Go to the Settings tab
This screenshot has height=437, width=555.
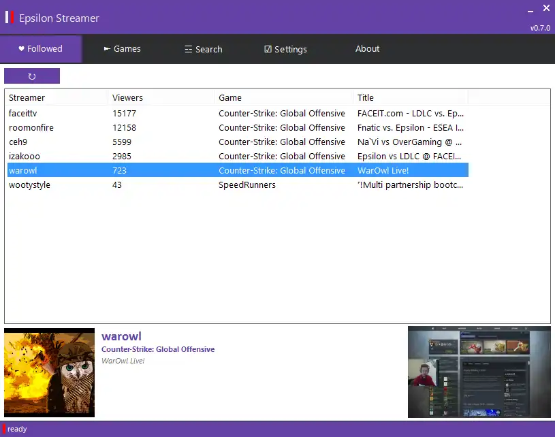[x=285, y=49]
